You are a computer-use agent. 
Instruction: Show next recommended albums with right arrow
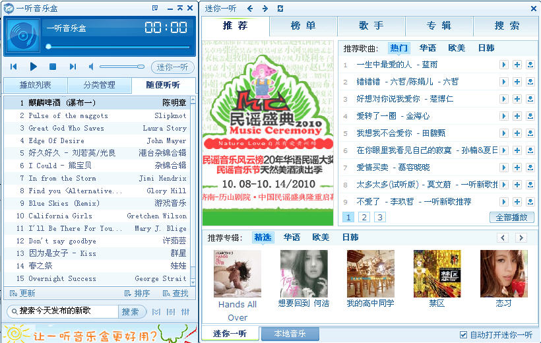(x=521, y=237)
